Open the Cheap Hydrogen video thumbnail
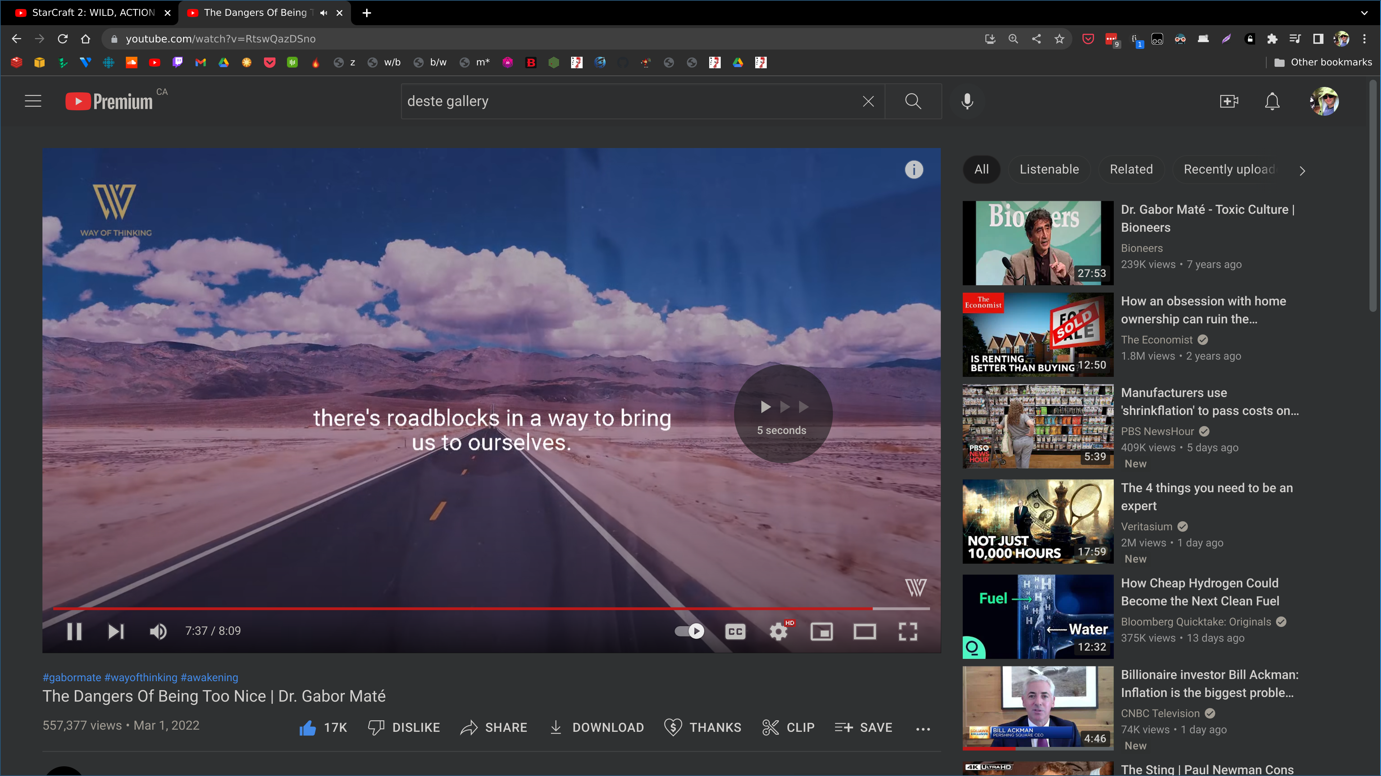This screenshot has width=1381, height=776. [x=1038, y=617]
